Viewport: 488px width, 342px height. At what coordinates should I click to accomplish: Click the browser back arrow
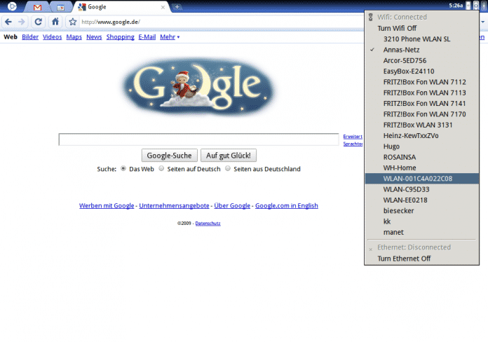point(8,22)
